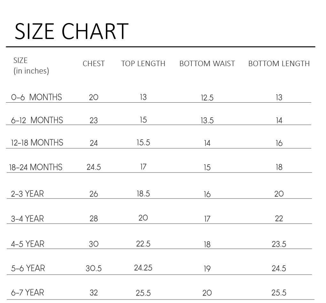This screenshot has width=326, height=303.
Task: Click the 12.5 bottom waist value
Action: tap(207, 98)
